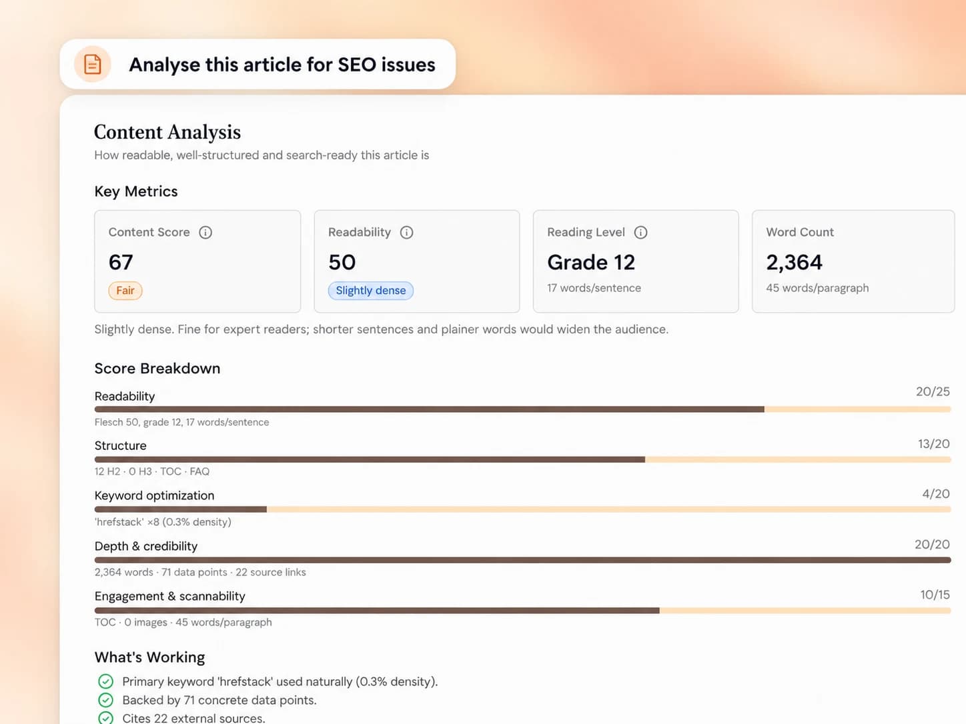Click the 'Keyword optimization' label
The height and width of the screenshot is (724, 966).
pos(154,495)
